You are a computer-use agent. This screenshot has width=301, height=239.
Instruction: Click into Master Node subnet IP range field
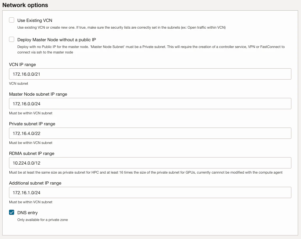[x=150, y=104]
